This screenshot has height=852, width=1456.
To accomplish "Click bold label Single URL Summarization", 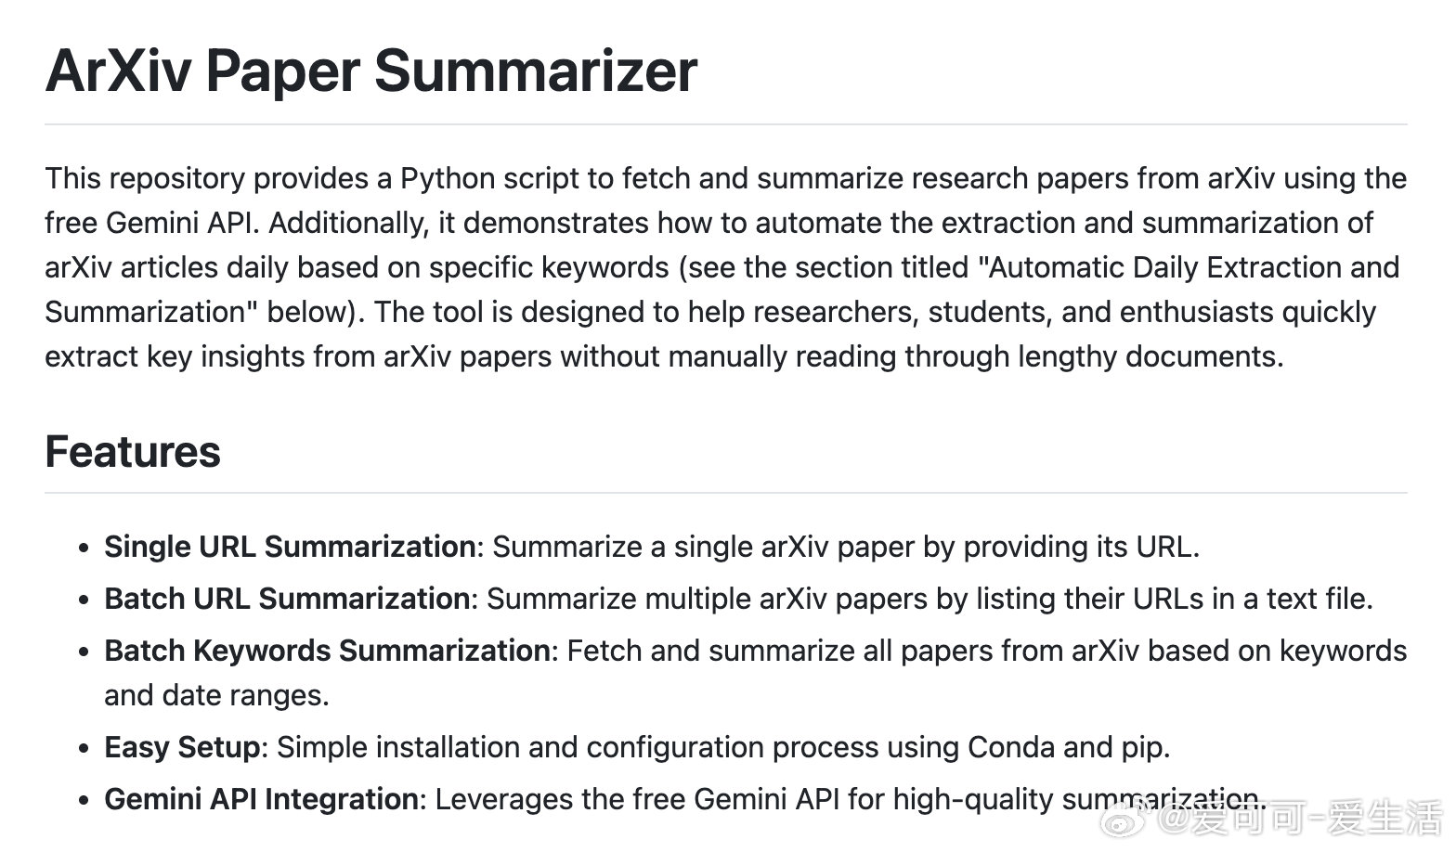I will tap(290, 547).
